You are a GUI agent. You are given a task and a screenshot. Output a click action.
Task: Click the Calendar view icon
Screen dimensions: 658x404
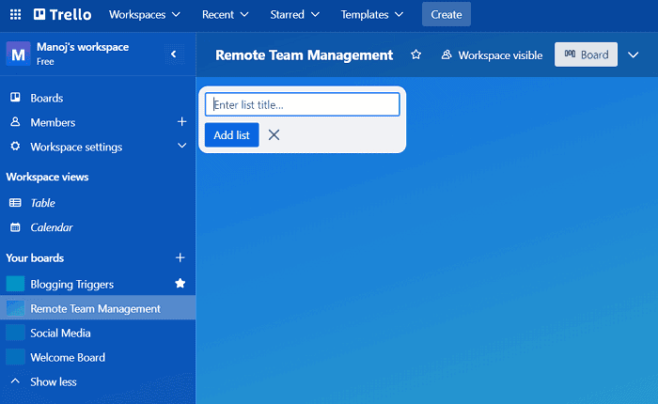pos(15,227)
